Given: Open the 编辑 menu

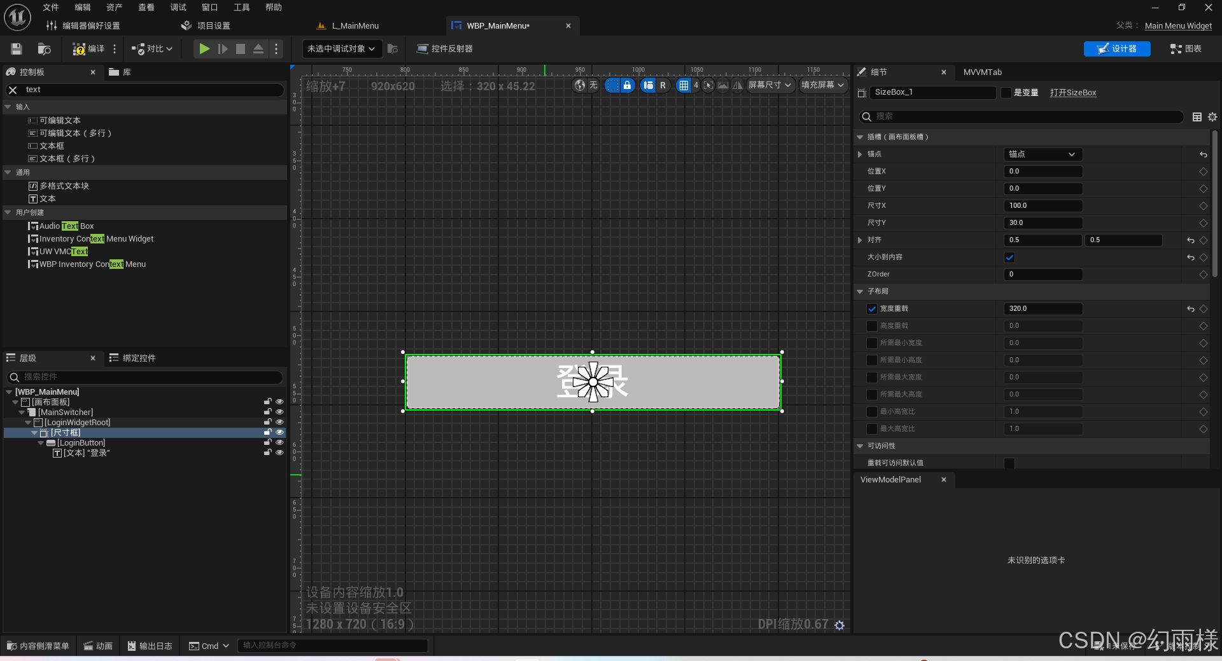Looking at the screenshot, I should 83,8.
